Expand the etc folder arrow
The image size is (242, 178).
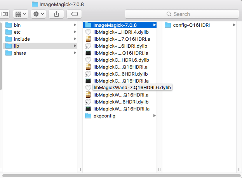tap(75, 32)
